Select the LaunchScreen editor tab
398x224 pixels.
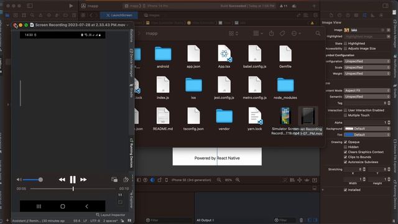[x=119, y=15]
